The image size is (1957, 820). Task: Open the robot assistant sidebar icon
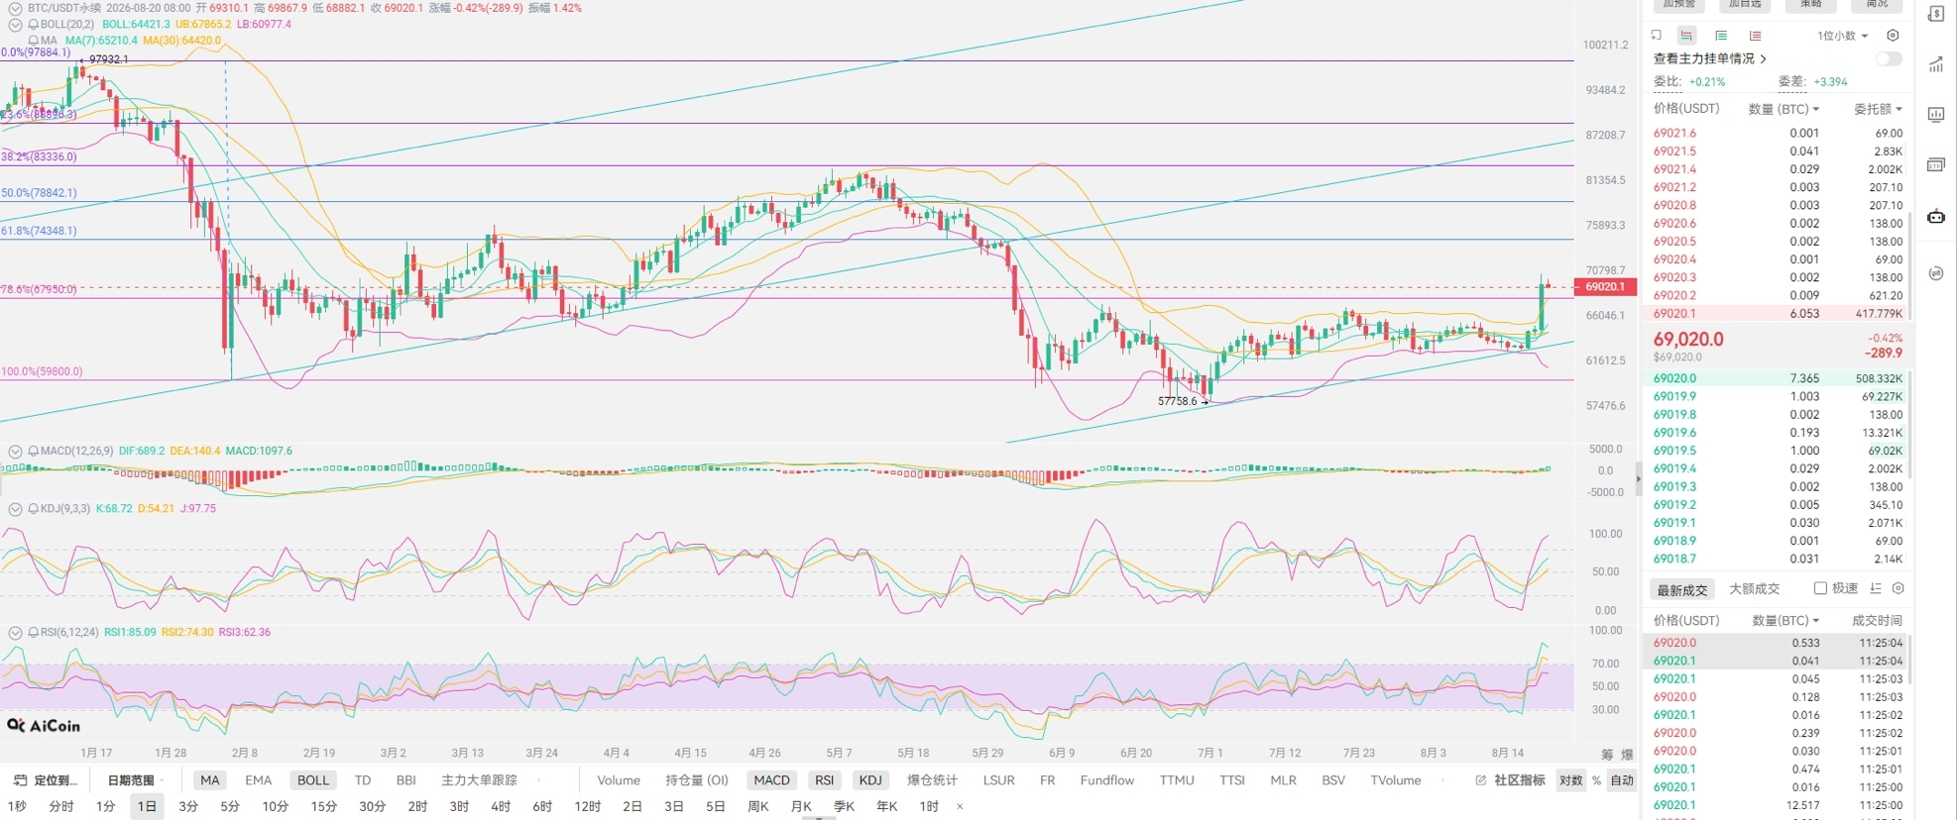1936,217
